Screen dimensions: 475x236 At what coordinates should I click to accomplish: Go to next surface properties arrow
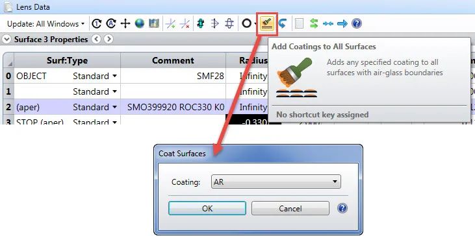(x=109, y=40)
